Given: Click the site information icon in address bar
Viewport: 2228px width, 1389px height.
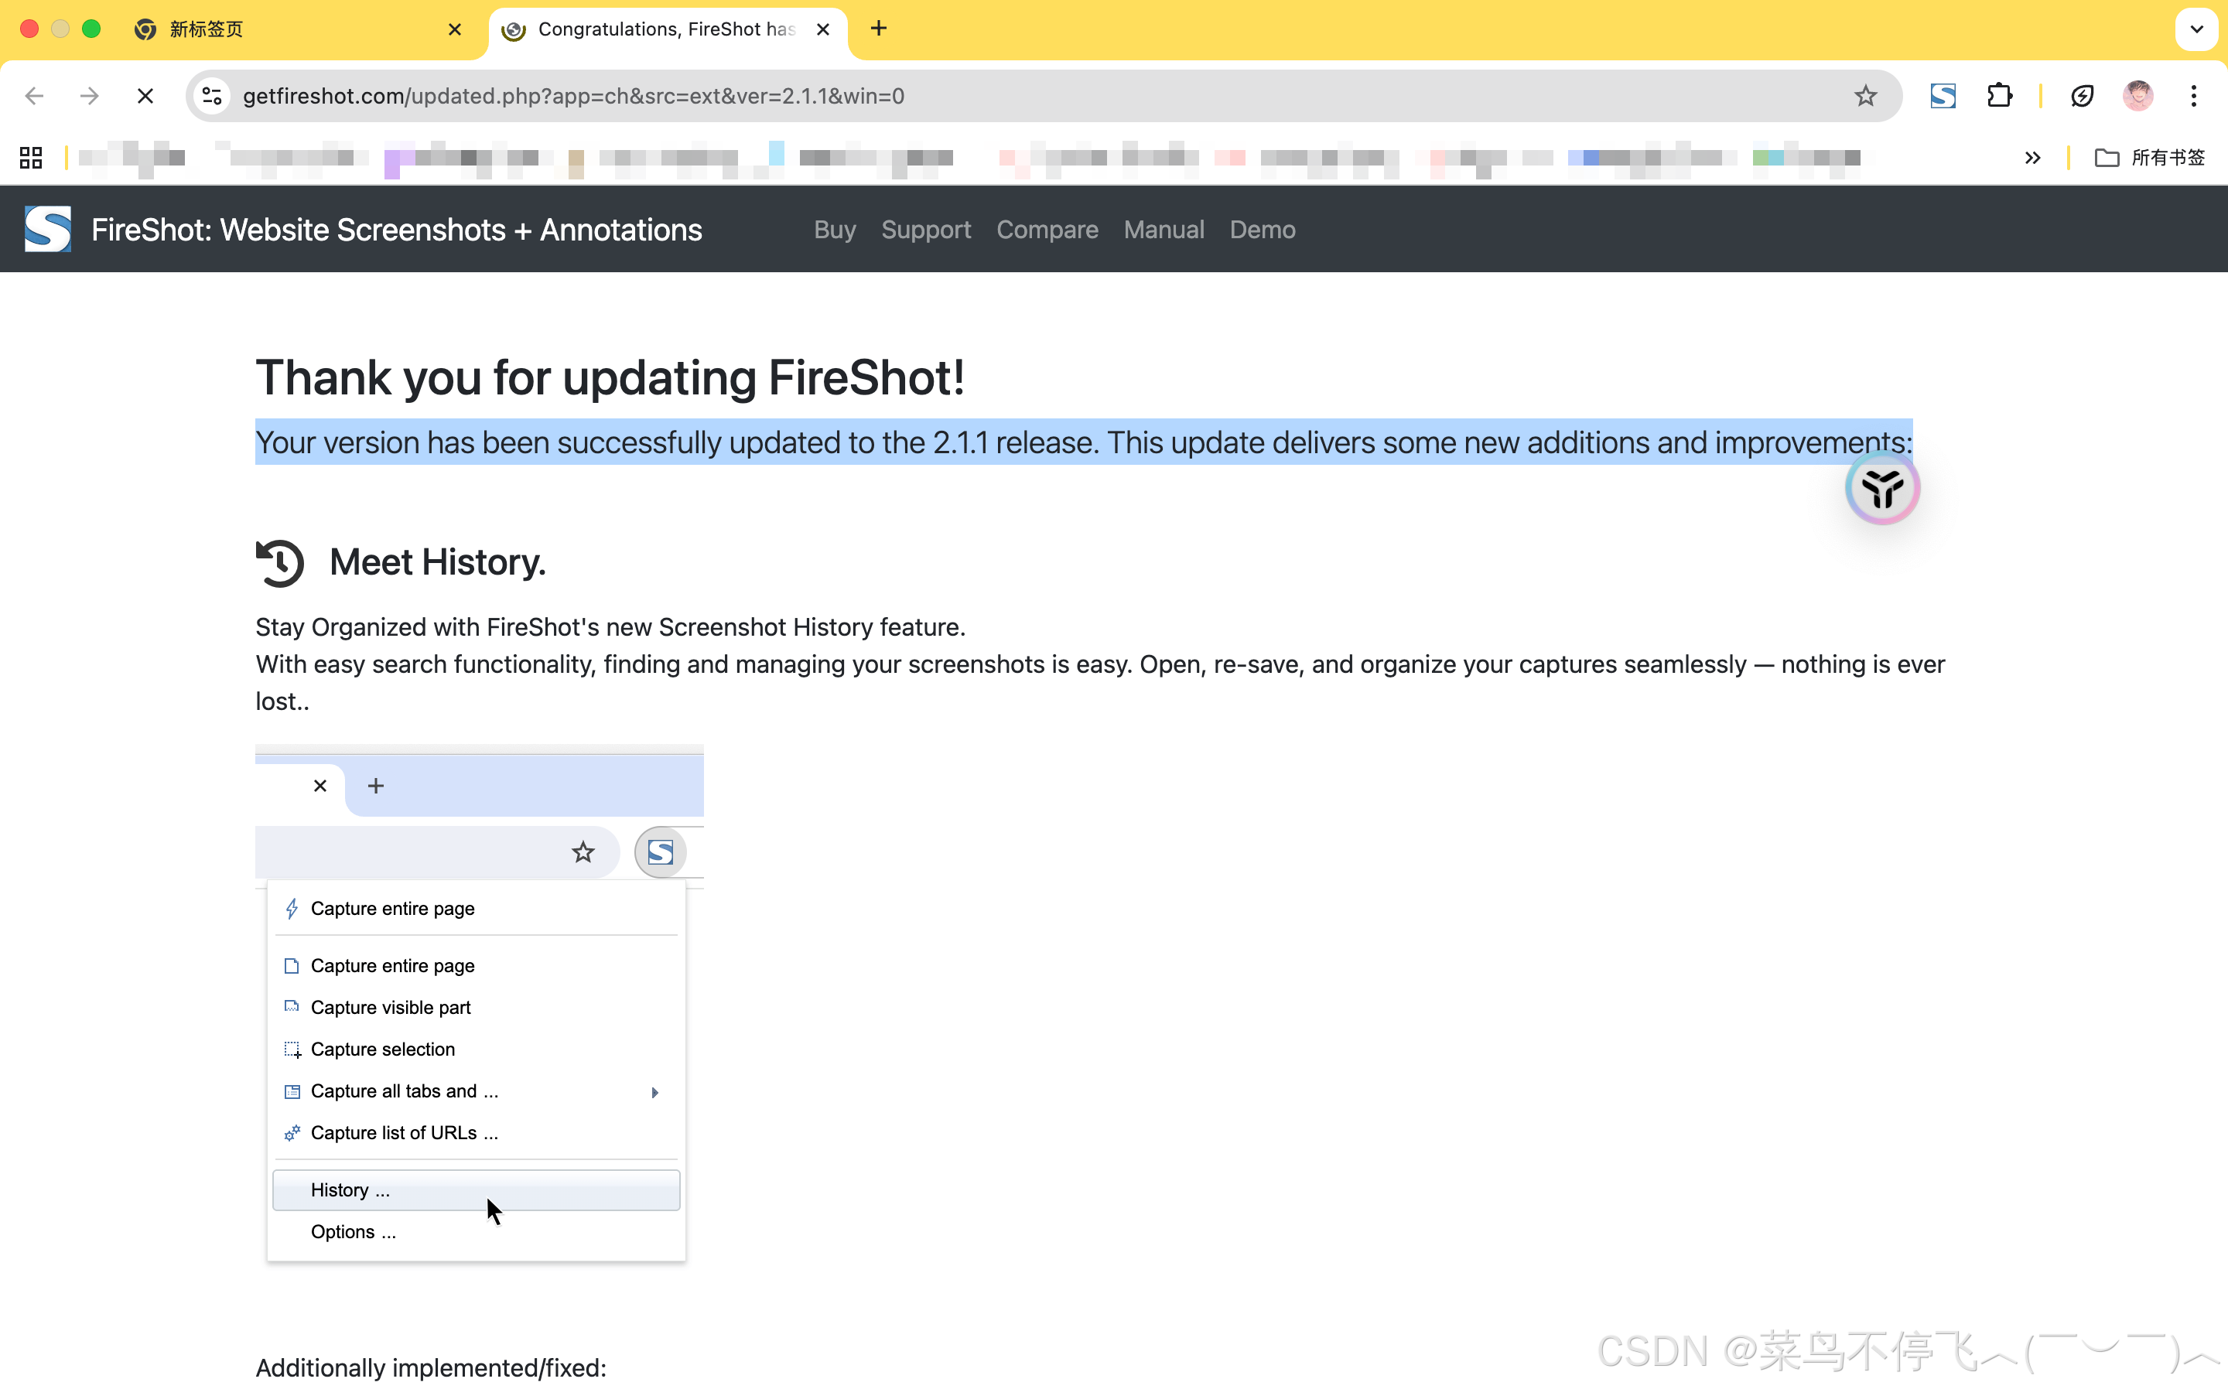Looking at the screenshot, I should tap(212, 96).
